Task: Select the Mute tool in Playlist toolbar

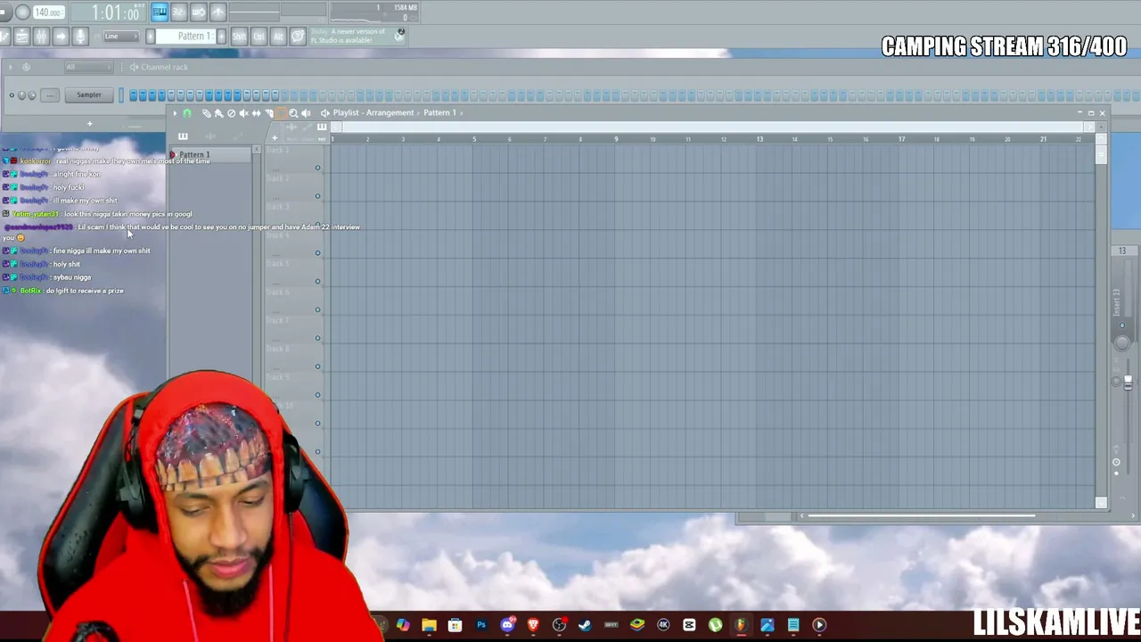Action: click(x=243, y=113)
